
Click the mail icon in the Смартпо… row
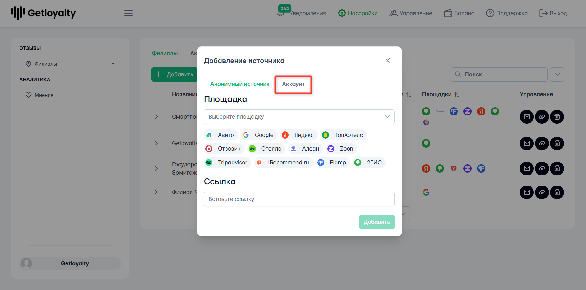click(x=527, y=117)
